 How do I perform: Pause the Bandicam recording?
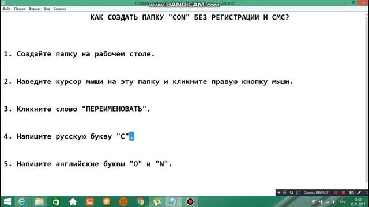336,193
